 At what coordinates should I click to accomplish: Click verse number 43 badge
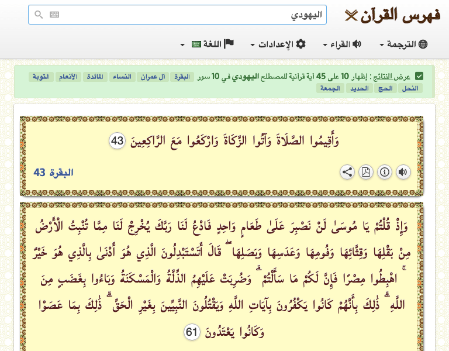click(117, 141)
